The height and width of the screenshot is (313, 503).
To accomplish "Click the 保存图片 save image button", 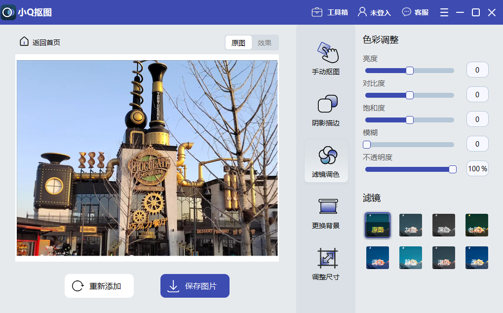I will 194,286.
